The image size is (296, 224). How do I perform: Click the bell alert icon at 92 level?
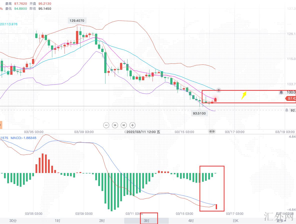click(x=286, y=110)
